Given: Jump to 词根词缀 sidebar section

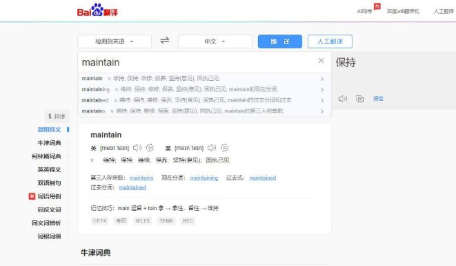Looking at the screenshot, I should point(49,236).
